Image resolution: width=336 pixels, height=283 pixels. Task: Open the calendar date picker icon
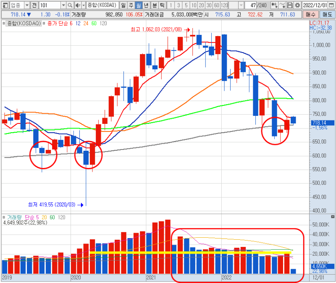pos(331,5)
